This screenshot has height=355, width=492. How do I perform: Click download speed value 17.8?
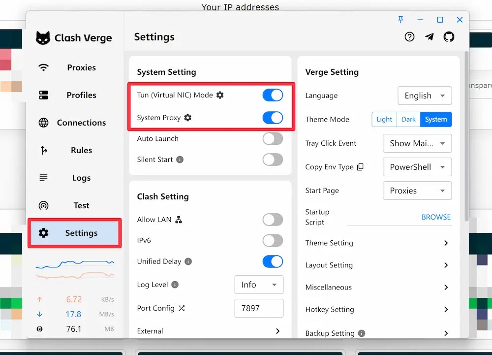tap(73, 314)
